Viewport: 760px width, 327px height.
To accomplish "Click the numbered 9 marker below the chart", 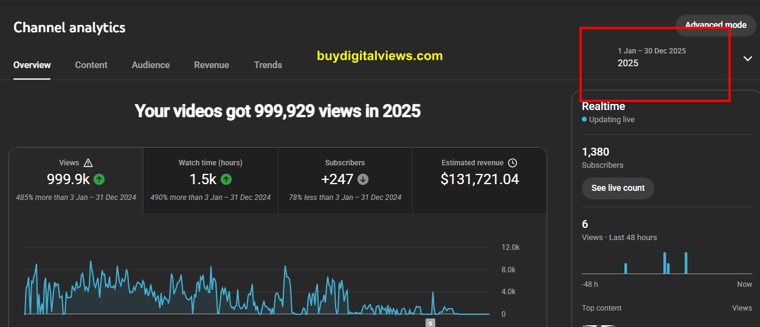I will [x=430, y=323].
